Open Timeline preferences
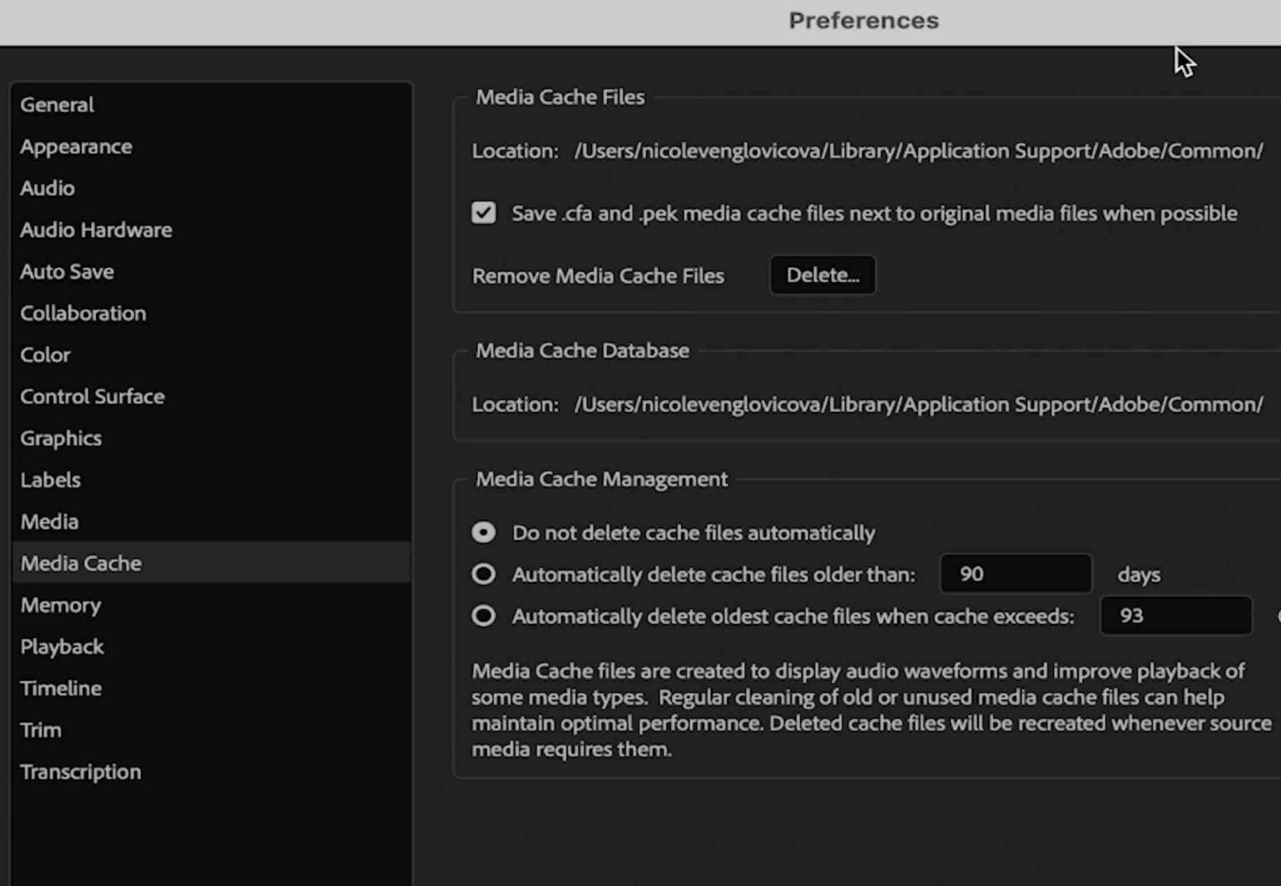The width and height of the screenshot is (1281, 886). [60, 688]
